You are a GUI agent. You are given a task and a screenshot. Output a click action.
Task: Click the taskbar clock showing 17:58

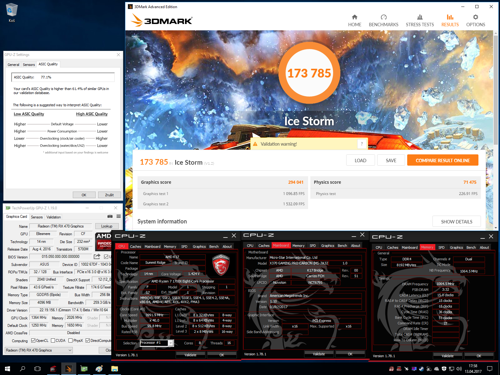click(473, 369)
